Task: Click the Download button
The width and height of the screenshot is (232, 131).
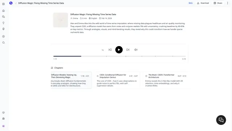Action: click(203, 3)
